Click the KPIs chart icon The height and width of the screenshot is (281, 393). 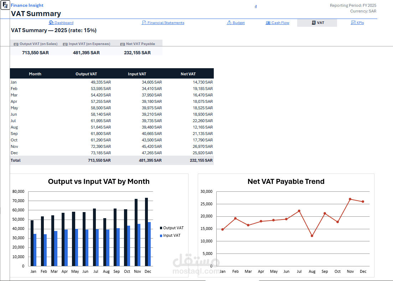[353, 22]
